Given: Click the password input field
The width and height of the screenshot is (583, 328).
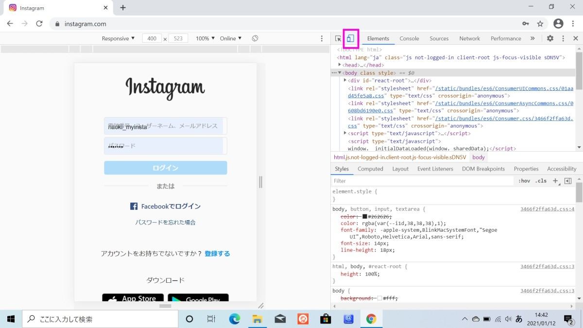Looking at the screenshot, I should pos(166,146).
